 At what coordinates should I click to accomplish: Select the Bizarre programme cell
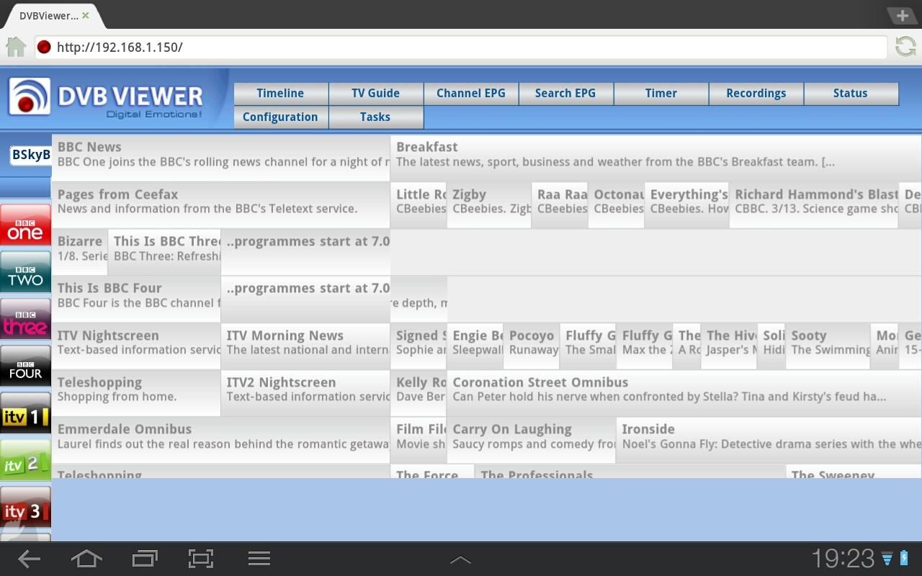pos(79,252)
